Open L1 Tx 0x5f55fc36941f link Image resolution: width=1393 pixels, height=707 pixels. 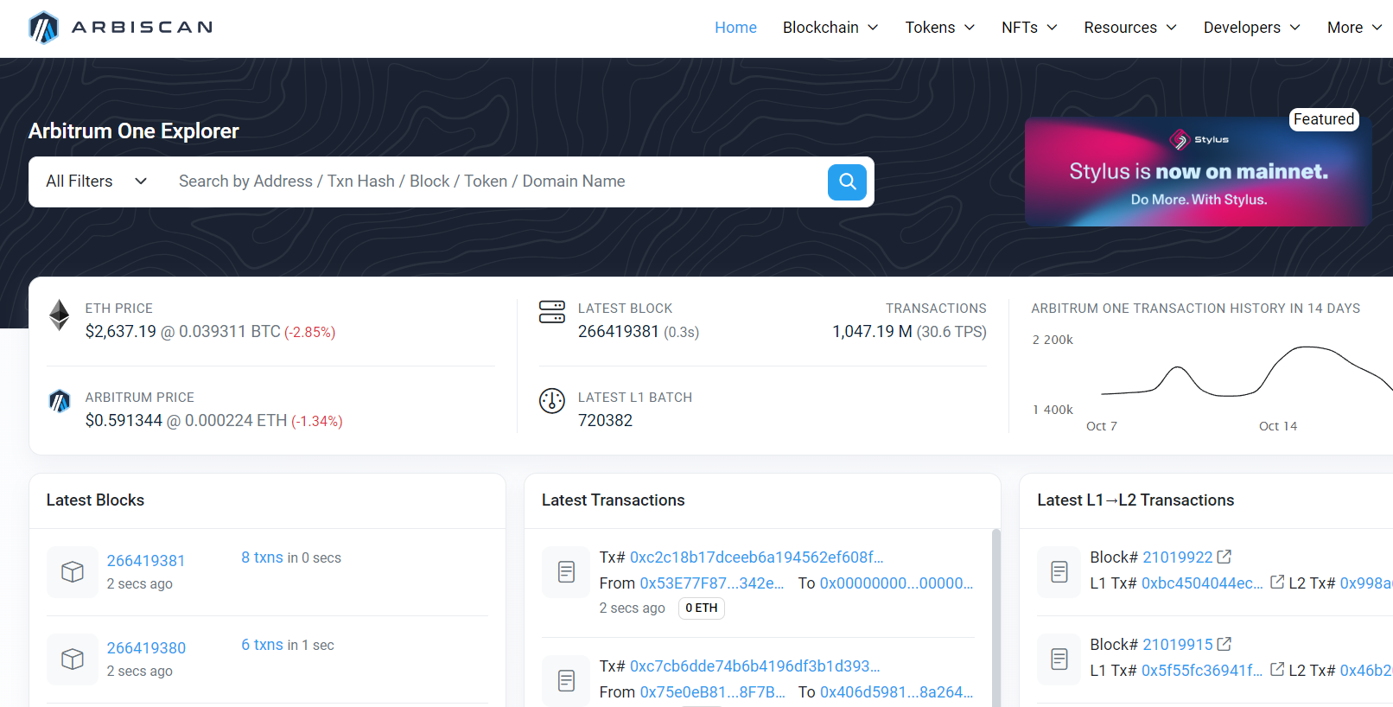[x=1202, y=671]
